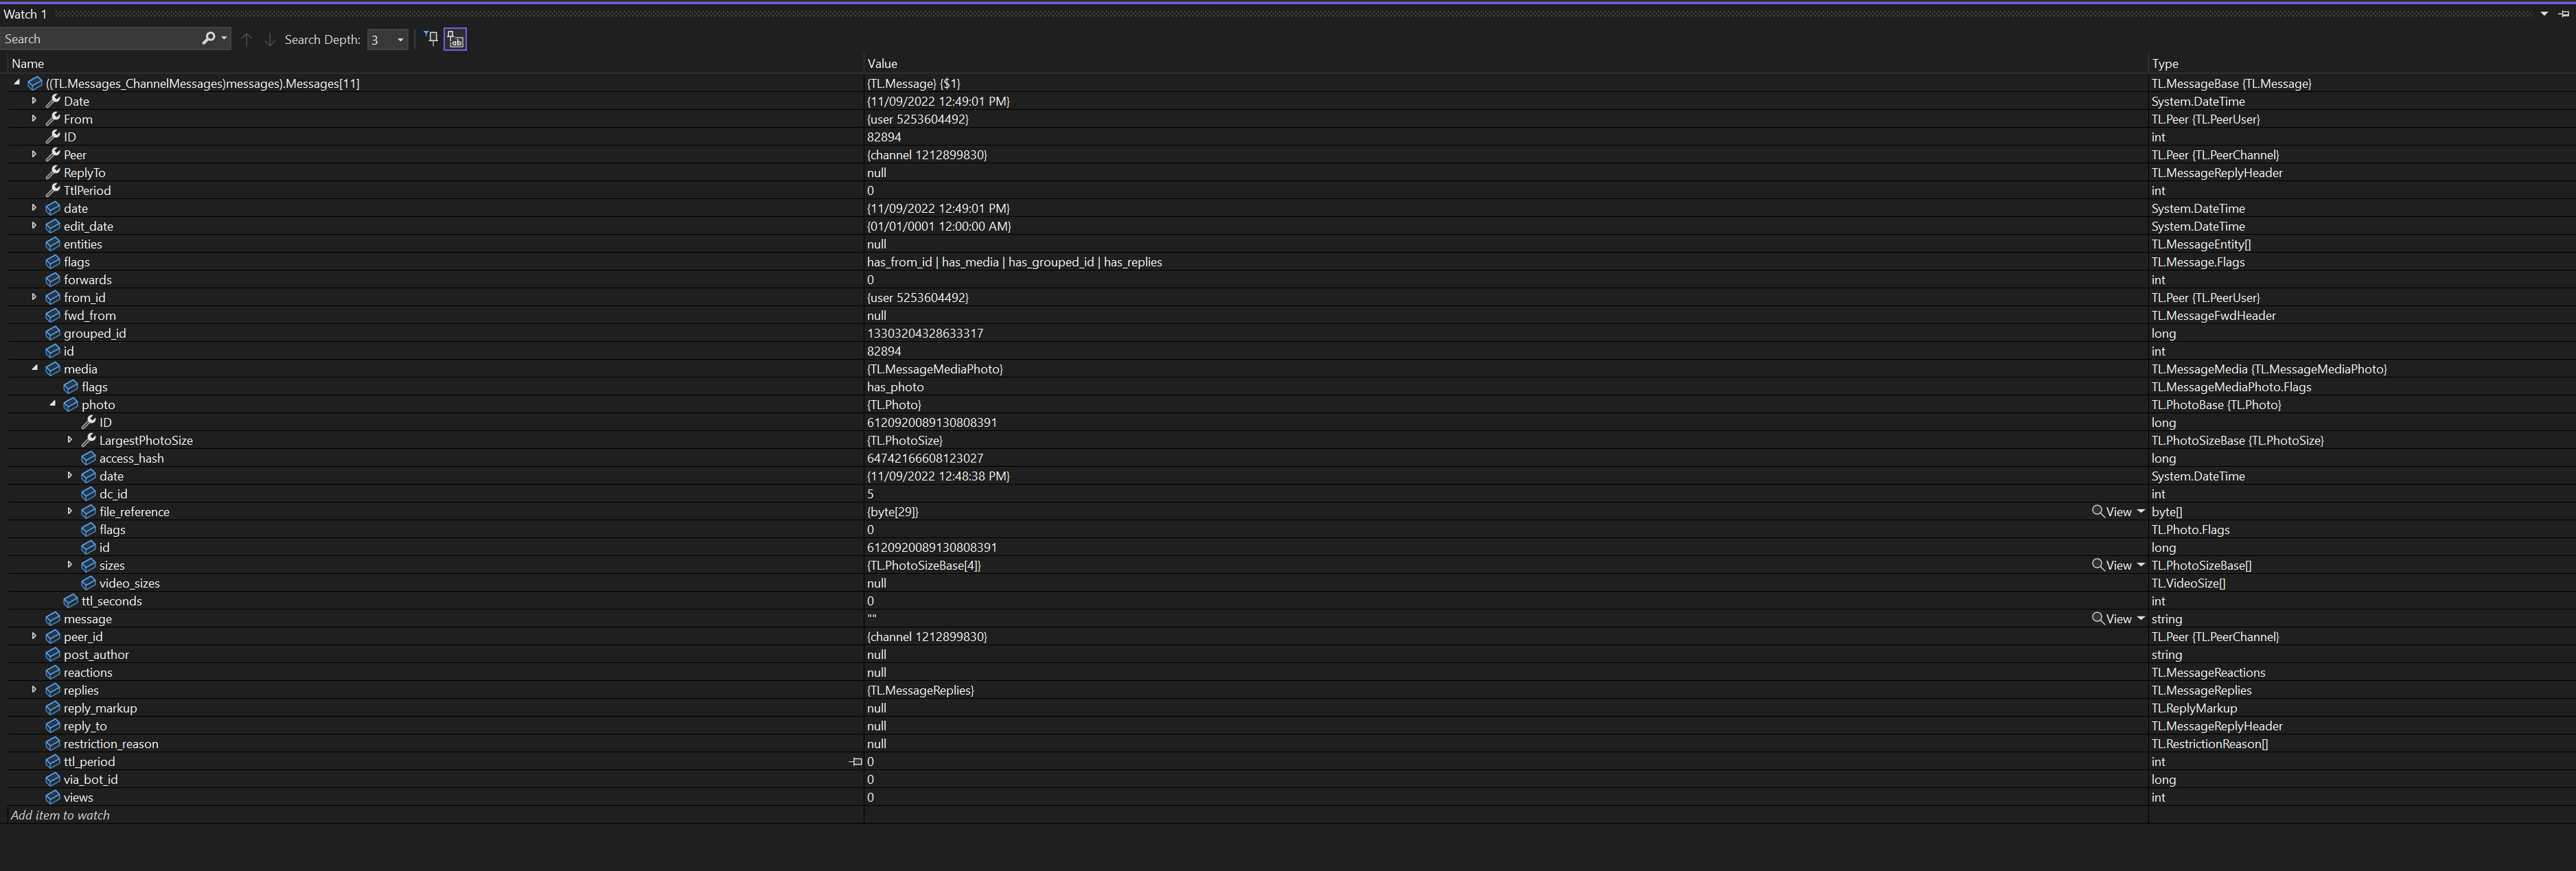This screenshot has height=871, width=2576.
Task: Click the View magnifier icon on message row
Action: coord(2098,619)
